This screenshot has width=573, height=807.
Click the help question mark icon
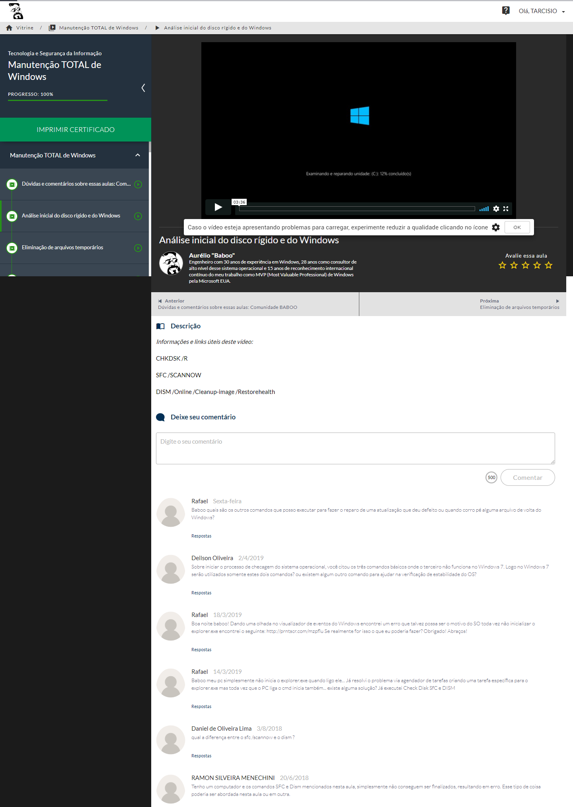(x=506, y=11)
